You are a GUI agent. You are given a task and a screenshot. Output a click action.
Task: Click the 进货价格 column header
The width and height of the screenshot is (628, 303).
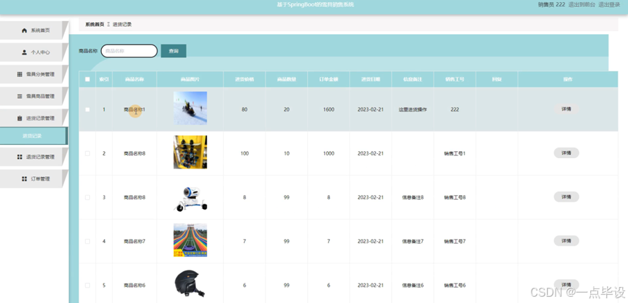coord(244,79)
